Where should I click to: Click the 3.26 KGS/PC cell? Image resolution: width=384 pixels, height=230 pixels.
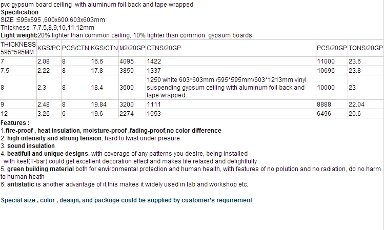pyautogui.click(x=44, y=114)
